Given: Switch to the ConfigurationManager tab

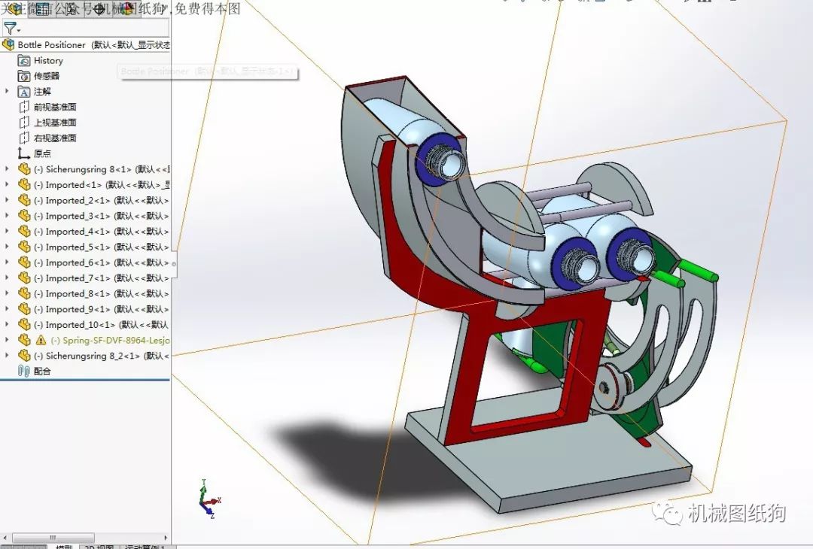Looking at the screenshot, I should [x=69, y=9].
